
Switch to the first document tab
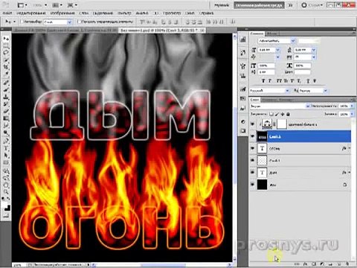(64, 30)
